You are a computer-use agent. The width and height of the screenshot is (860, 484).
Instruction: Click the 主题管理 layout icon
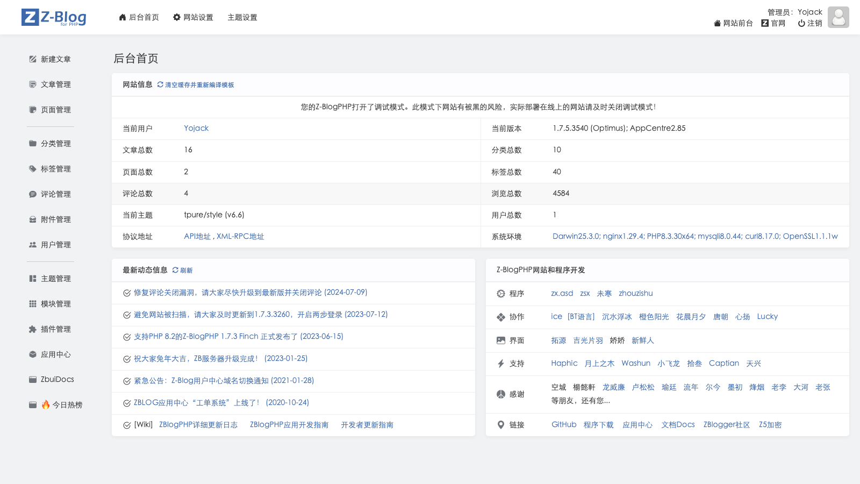point(33,279)
